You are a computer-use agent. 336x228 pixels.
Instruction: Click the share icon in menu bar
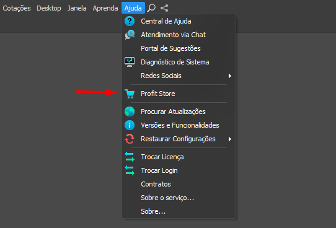coord(164,8)
